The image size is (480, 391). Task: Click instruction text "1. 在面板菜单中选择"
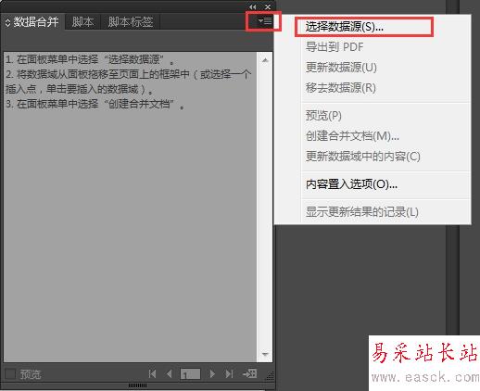52,59
